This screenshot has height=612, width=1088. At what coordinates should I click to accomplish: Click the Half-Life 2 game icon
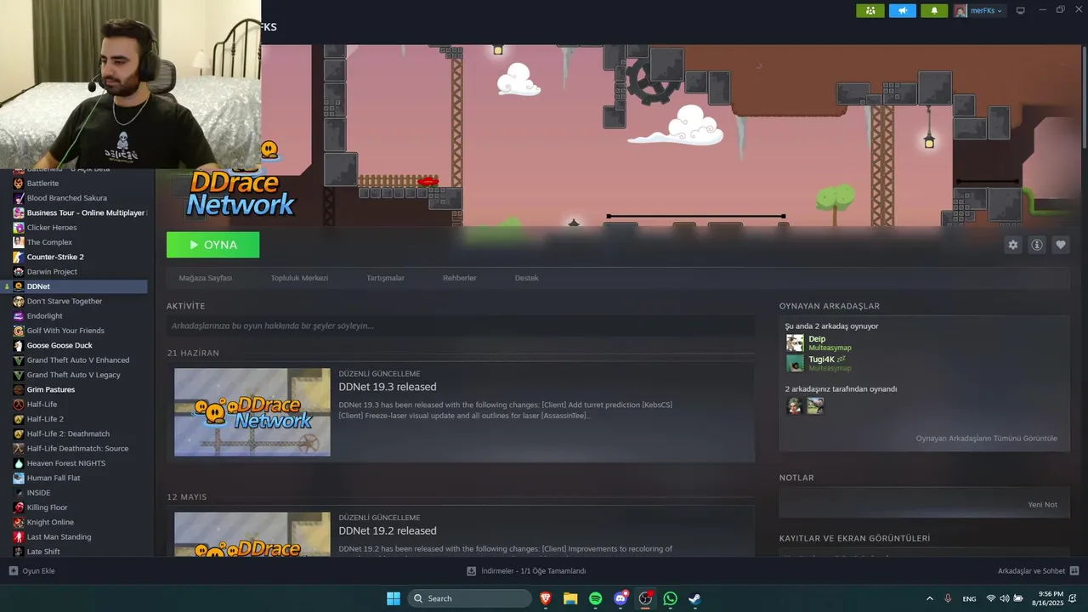19,419
